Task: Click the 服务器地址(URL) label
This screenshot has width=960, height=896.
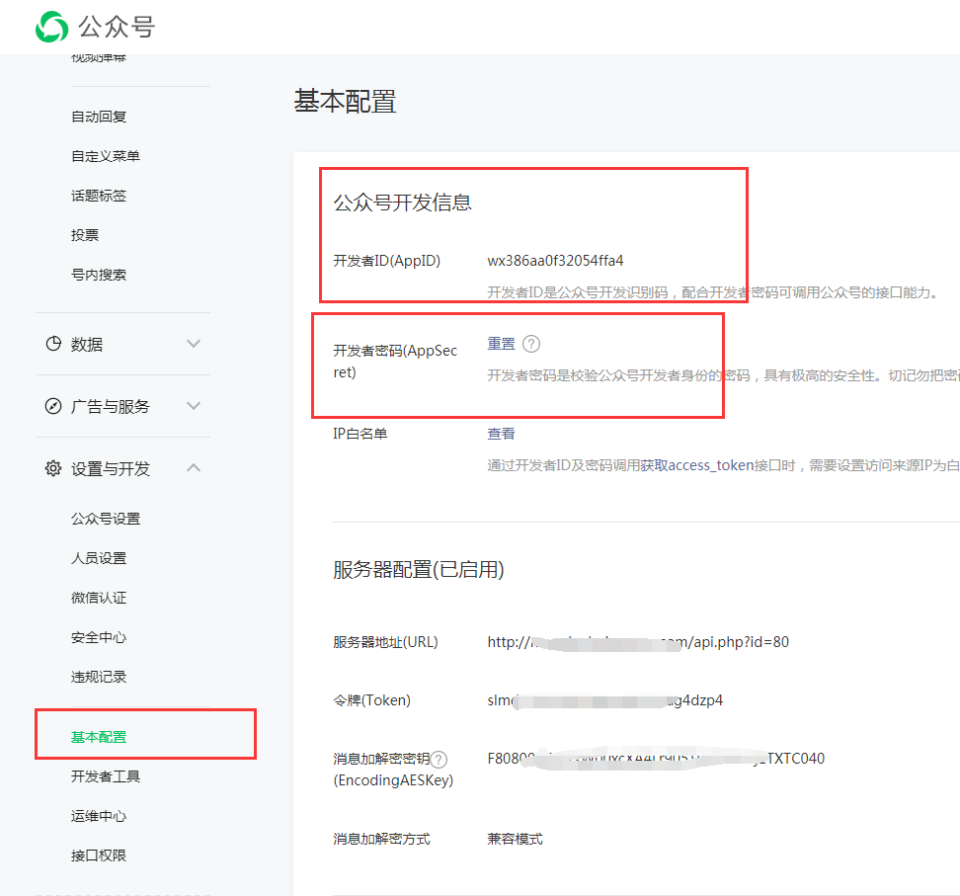Action: (x=386, y=642)
